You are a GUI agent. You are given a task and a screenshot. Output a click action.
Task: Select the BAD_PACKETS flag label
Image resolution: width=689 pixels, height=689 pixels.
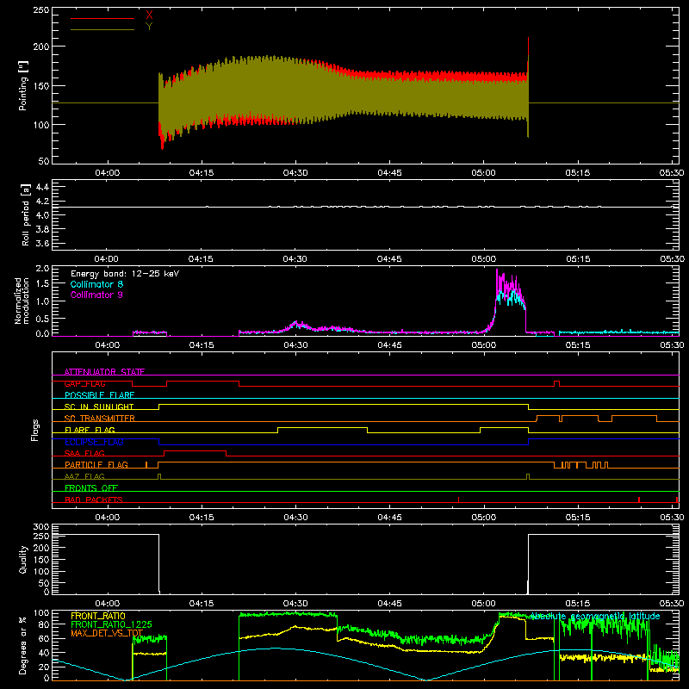[x=94, y=500]
